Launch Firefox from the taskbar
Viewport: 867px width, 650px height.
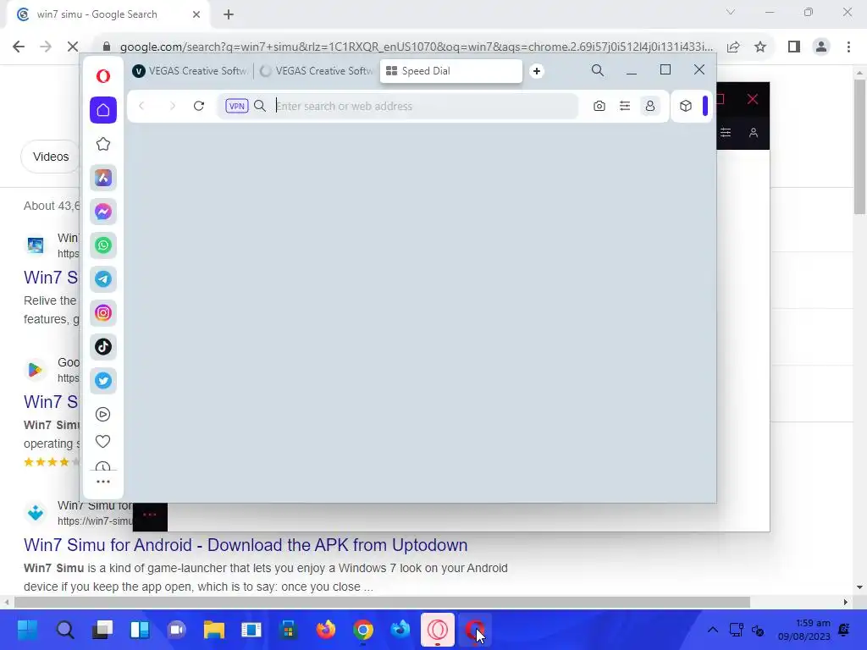[326, 630]
